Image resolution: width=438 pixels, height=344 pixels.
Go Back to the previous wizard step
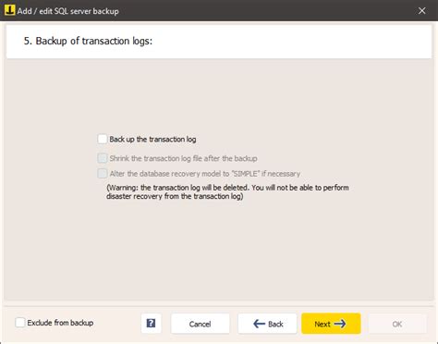(267, 324)
